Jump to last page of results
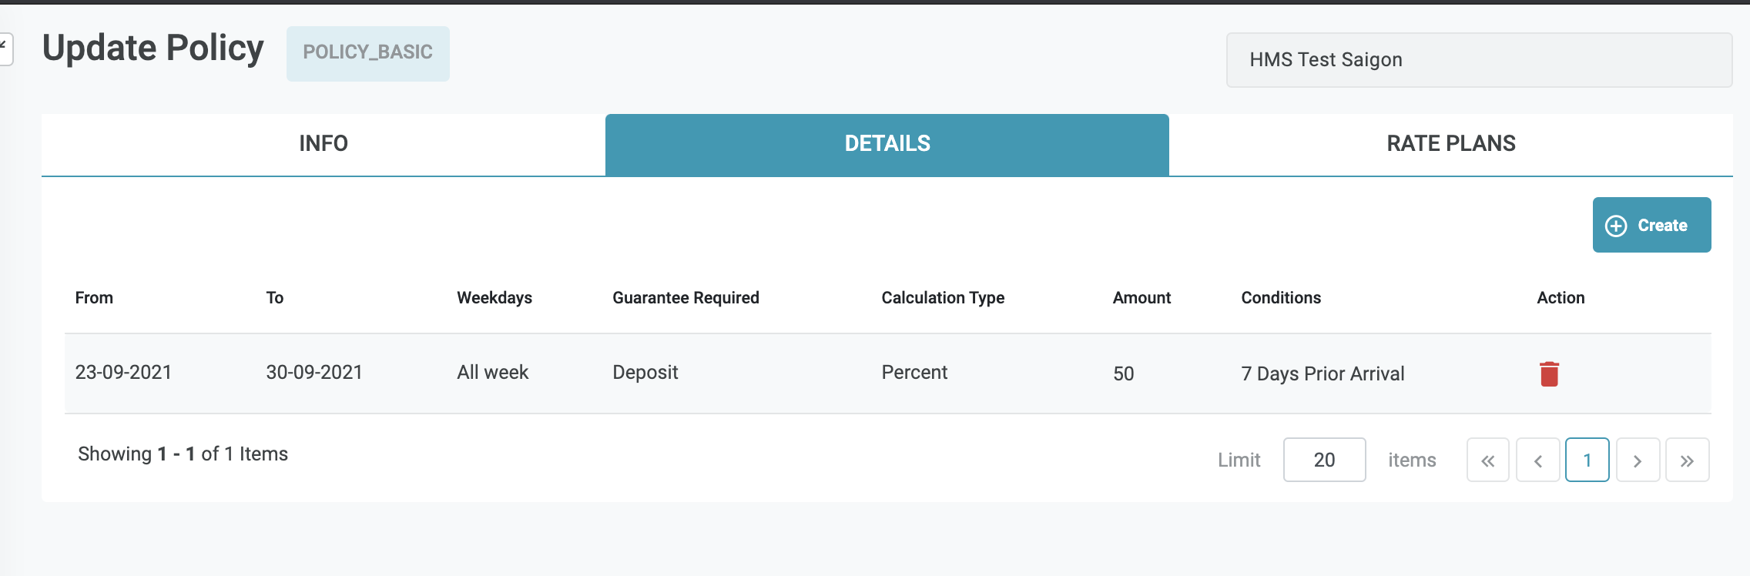 pyautogui.click(x=1687, y=460)
